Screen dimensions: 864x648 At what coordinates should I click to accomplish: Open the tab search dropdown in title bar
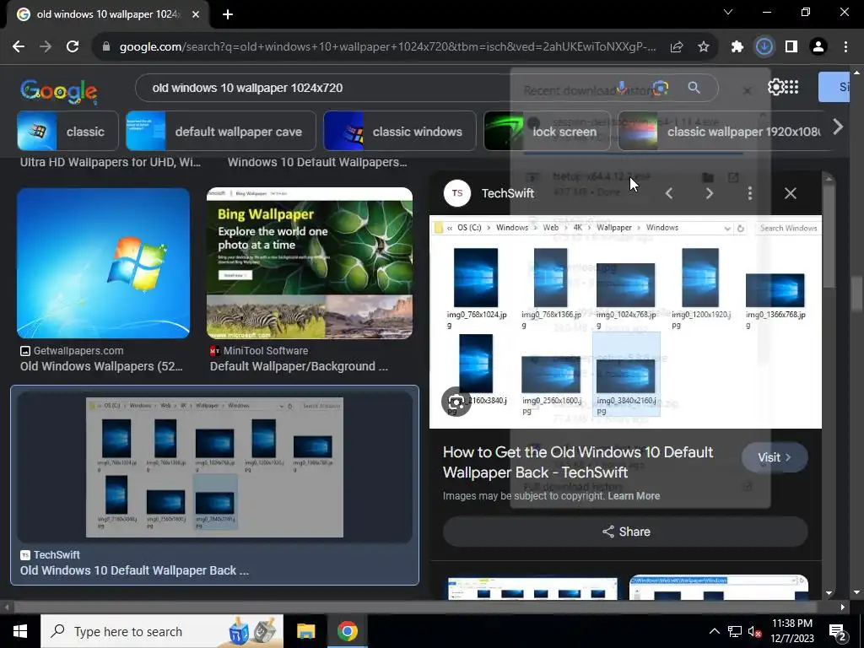(728, 12)
